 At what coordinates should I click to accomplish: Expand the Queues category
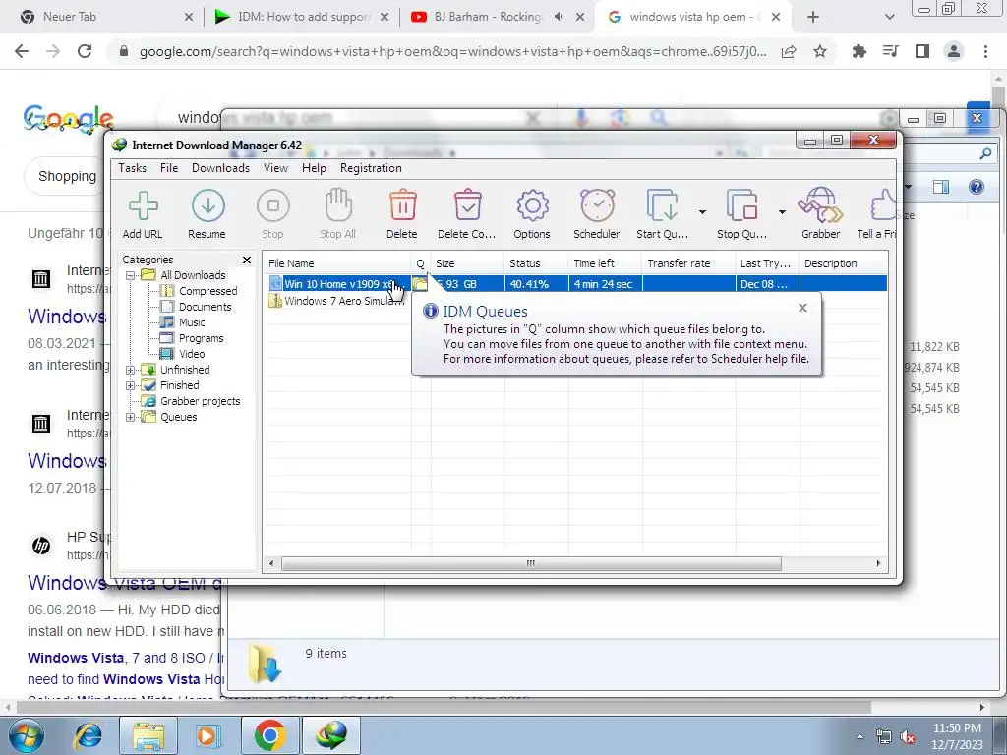tap(131, 417)
